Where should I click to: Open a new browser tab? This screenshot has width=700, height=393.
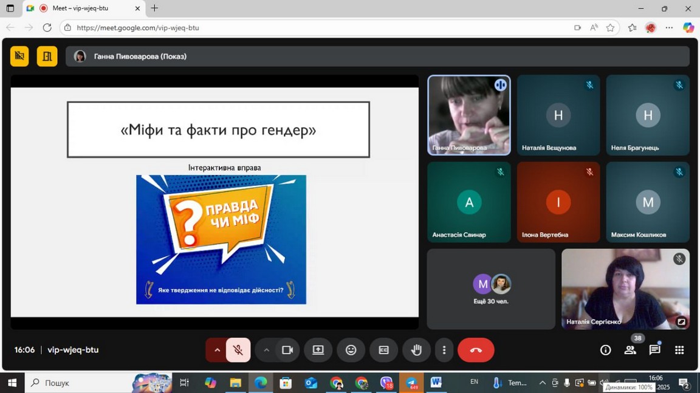tap(155, 9)
